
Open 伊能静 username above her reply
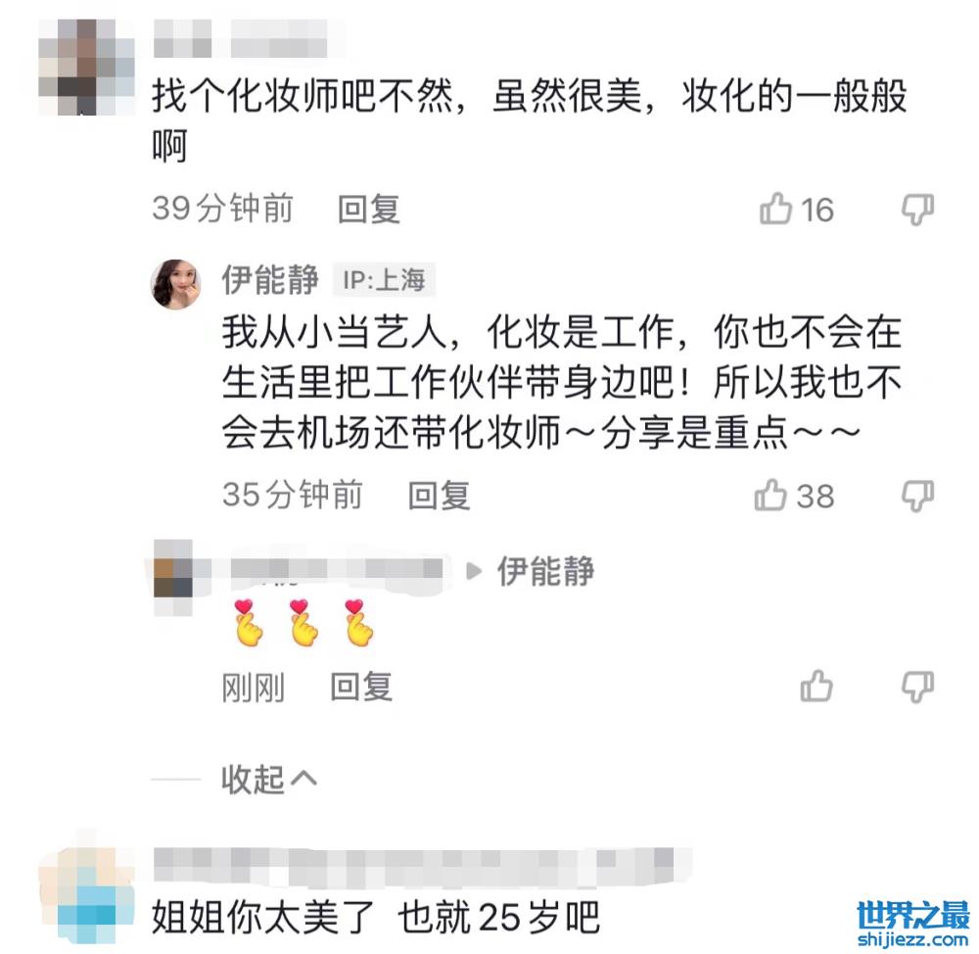click(270, 279)
